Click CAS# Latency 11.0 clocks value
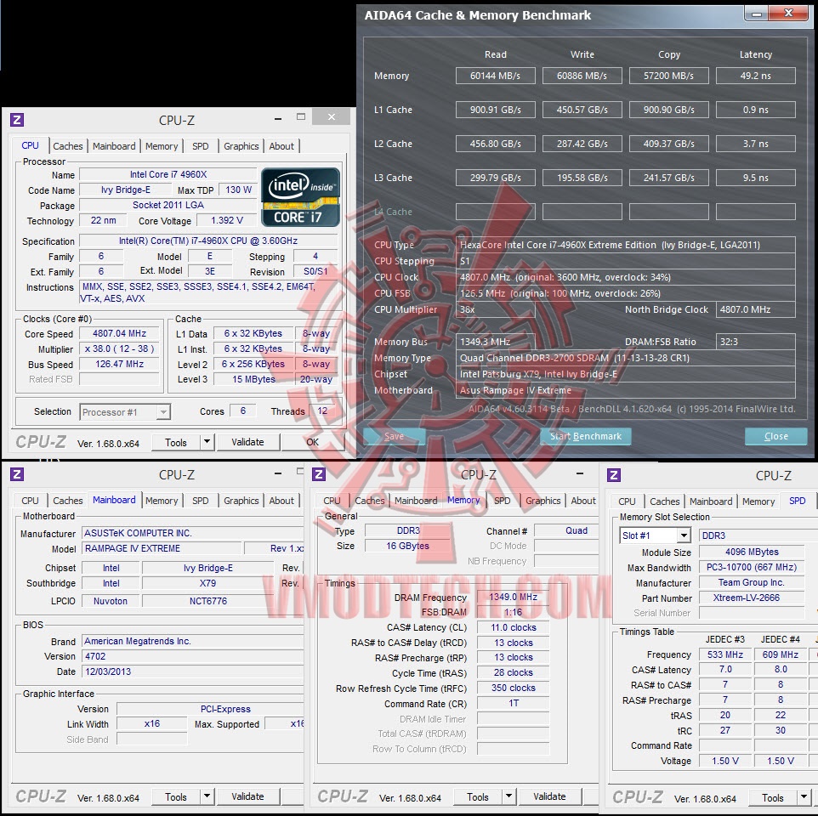 (x=514, y=628)
